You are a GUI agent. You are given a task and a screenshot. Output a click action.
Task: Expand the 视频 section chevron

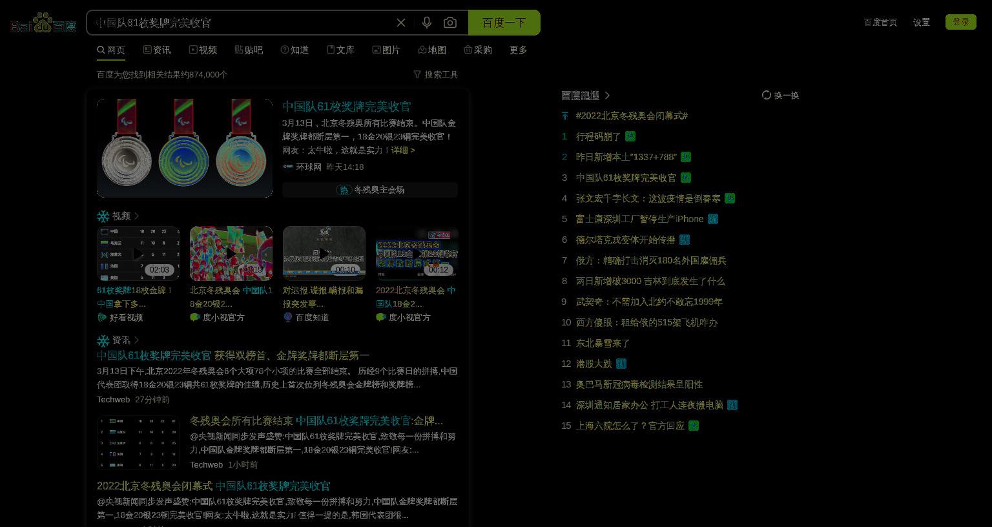click(x=136, y=216)
